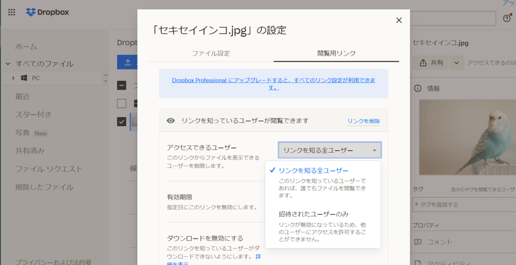Viewport: 516px width, 265px height.
Task: Choose 招待されたユーザーのみ option
Action: click(323, 226)
